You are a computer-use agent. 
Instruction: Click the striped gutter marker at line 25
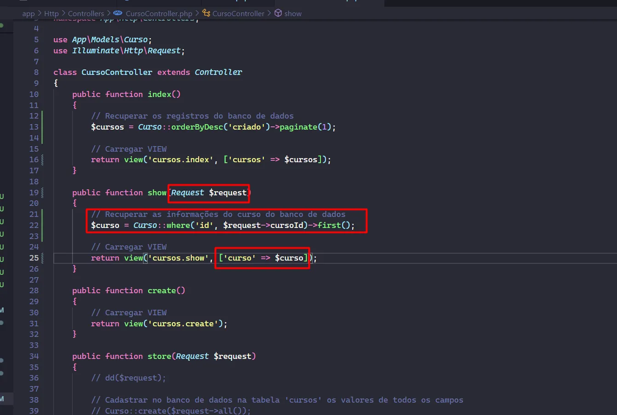point(42,258)
